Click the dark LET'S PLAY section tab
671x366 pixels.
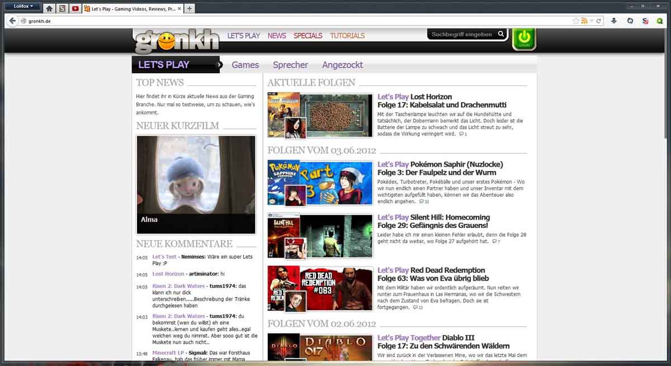coord(176,64)
